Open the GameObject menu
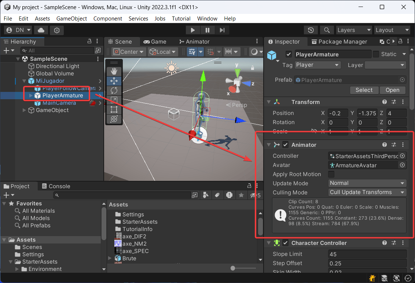Image resolution: width=415 pixels, height=283 pixels. [71, 19]
